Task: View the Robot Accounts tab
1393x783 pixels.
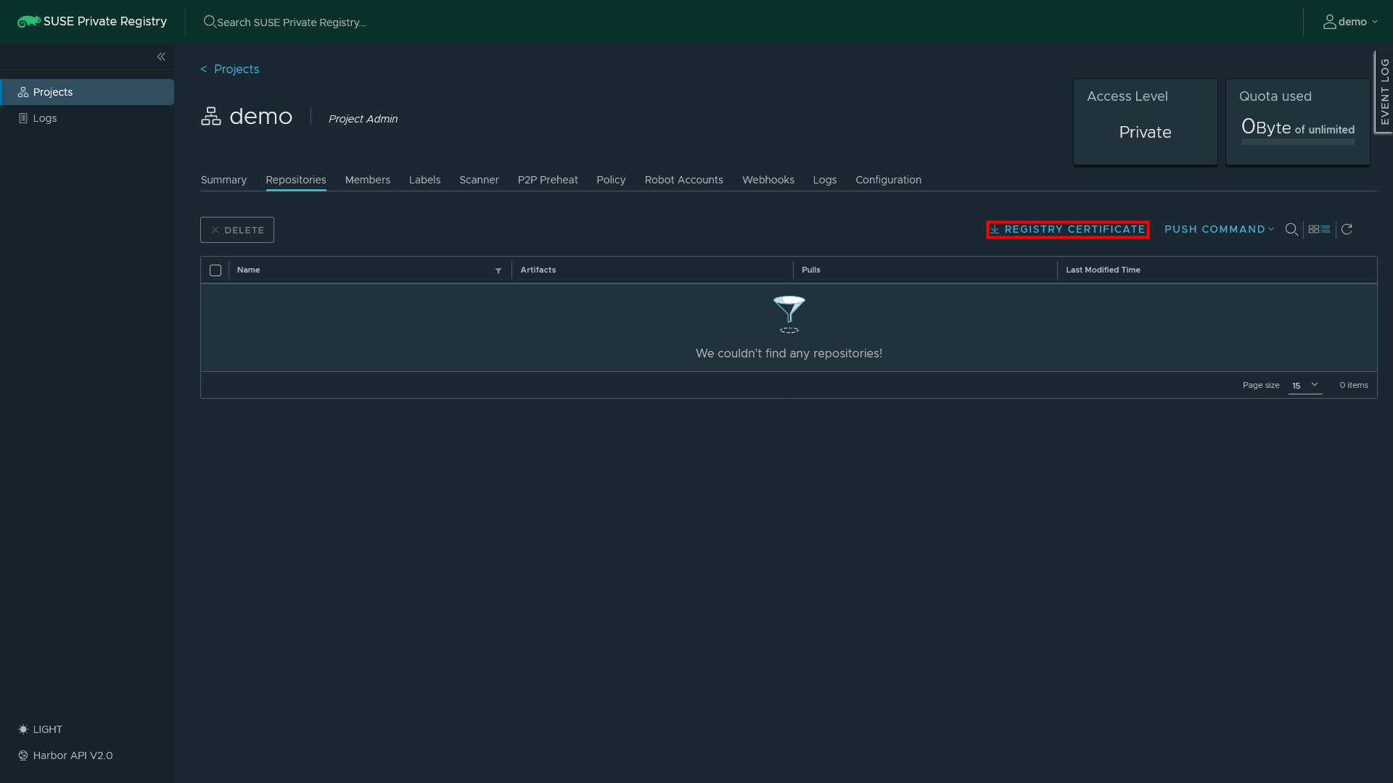Action: [x=684, y=180]
